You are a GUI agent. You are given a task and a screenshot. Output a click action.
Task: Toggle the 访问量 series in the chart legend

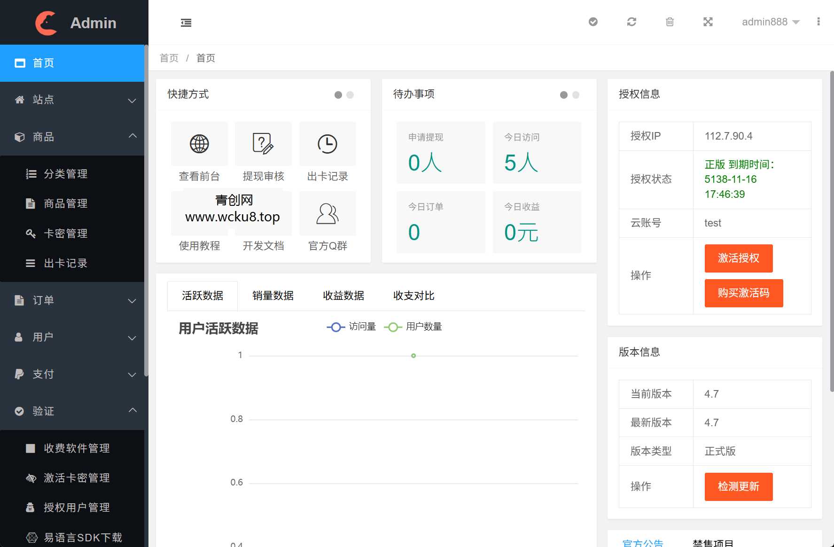pos(351,327)
